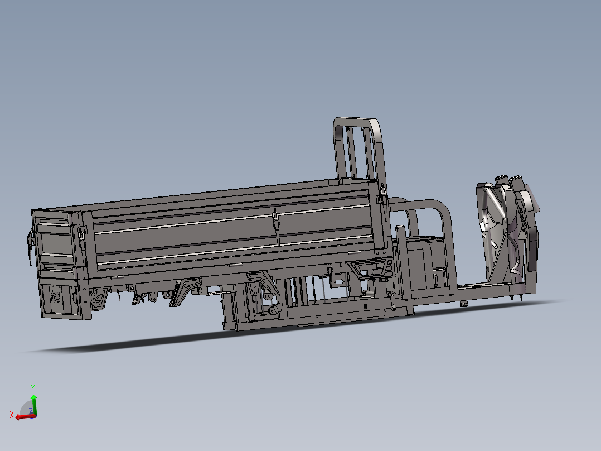Select the center latch on the side panel
This screenshot has width=601, height=451.
tap(276, 227)
